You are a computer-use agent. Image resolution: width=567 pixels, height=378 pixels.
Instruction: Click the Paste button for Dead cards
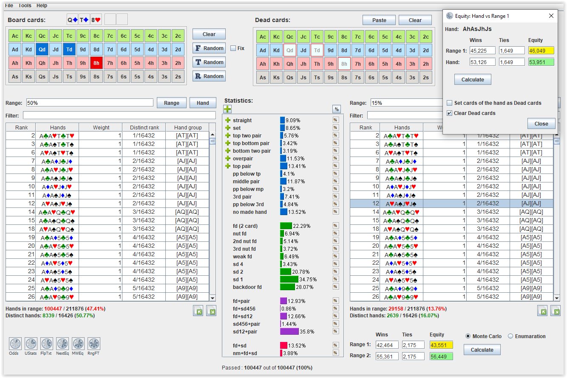click(x=379, y=20)
